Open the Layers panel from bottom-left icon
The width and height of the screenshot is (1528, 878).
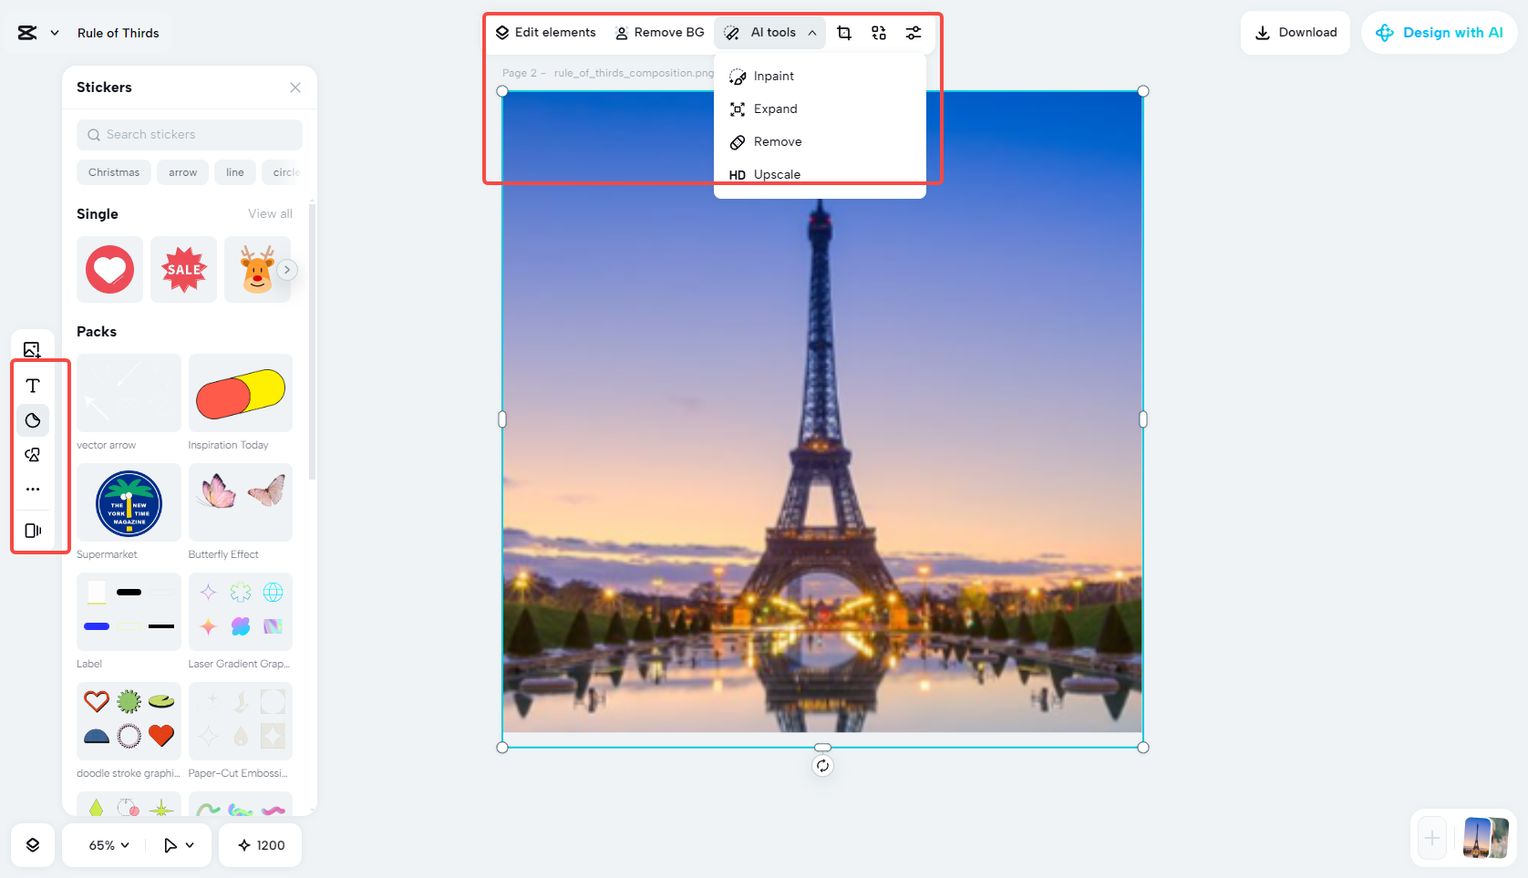(33, 845)
